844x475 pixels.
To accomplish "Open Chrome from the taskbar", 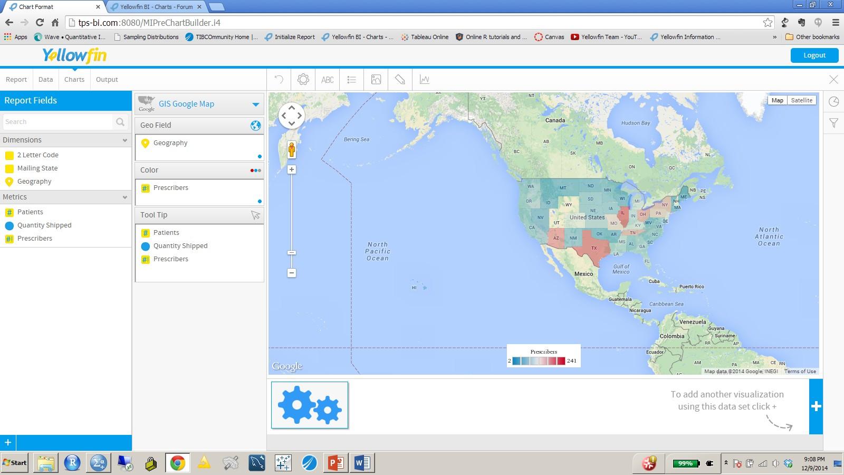I will [x=178, y=463].
